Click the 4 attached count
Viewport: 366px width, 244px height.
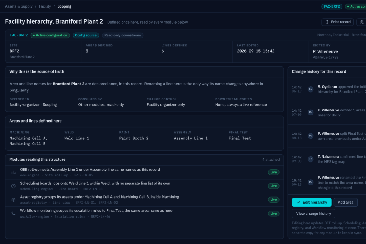(271, 160)
